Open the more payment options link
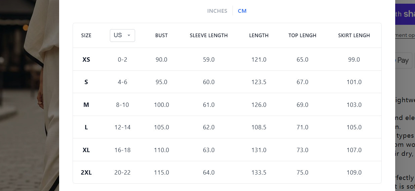Image resolution: width=415 pixels, height=191 pixels. pos(405,35)
